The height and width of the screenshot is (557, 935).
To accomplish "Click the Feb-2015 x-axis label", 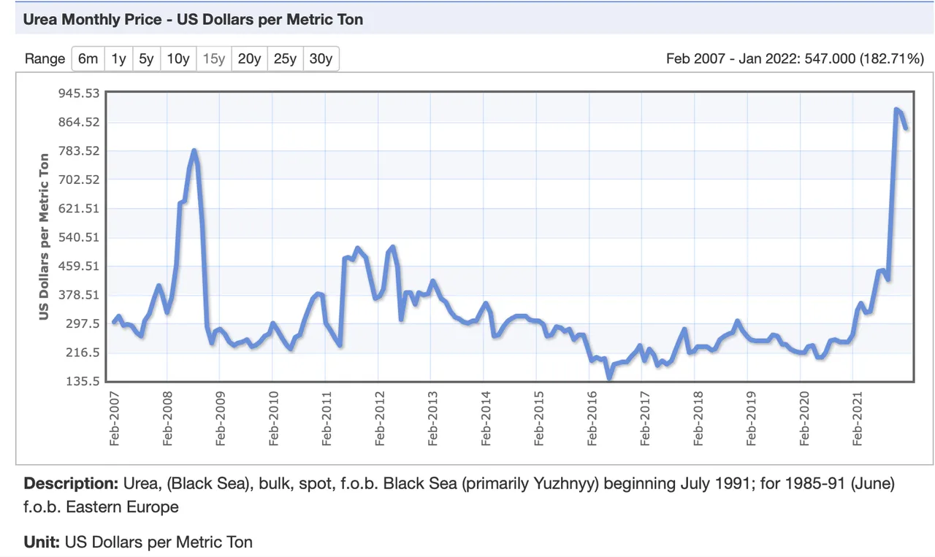I will (x=539, y=418).
